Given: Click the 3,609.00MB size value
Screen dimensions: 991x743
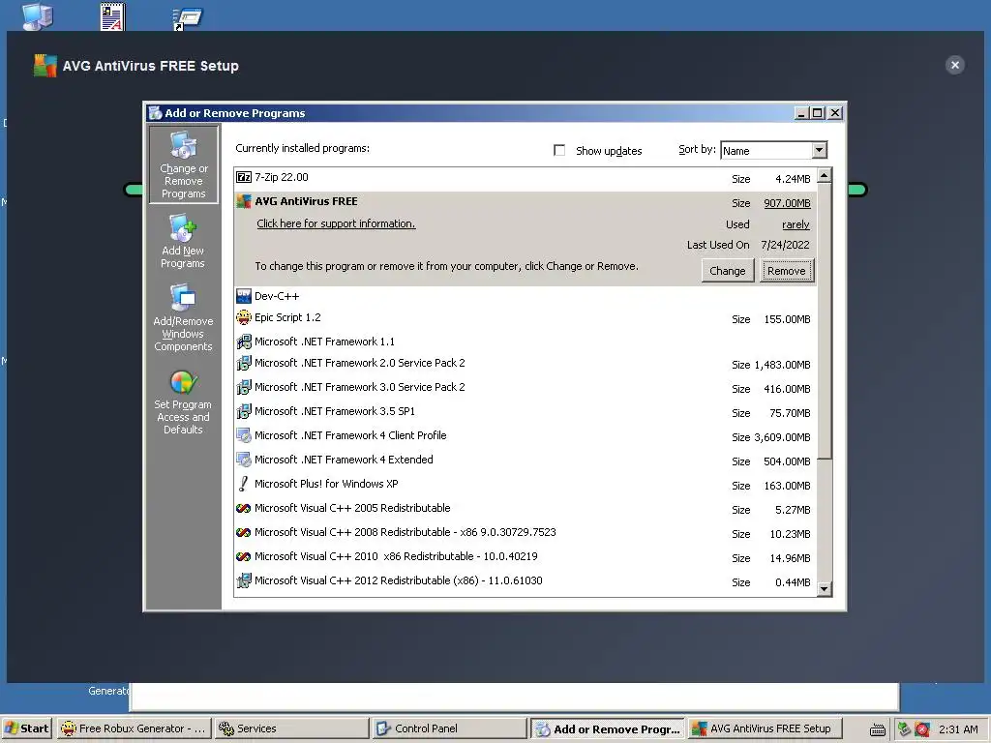Looking at the screenshot, I should (782, 437).
